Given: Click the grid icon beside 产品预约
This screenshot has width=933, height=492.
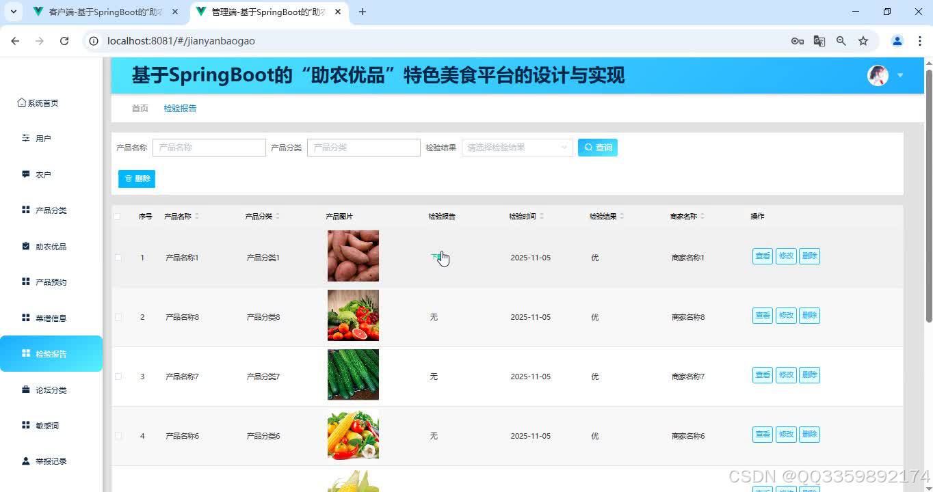Looking at the screenshot, I should (x=26, y=282).
